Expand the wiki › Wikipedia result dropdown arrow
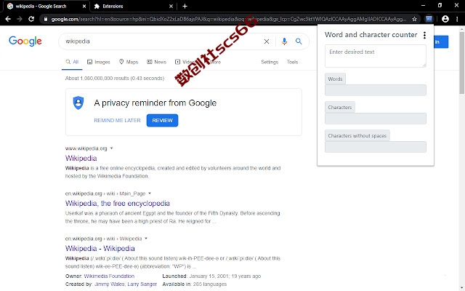Screen dimensions: 465x291 (x=146, y=239)
